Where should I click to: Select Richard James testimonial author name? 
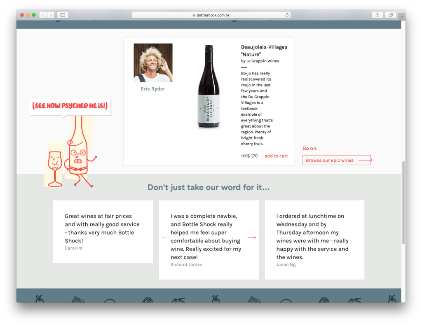(186, 264)
